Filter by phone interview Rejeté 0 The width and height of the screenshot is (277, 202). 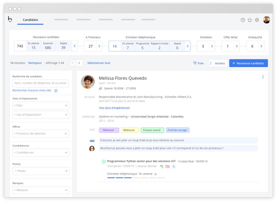click(177, 46)
